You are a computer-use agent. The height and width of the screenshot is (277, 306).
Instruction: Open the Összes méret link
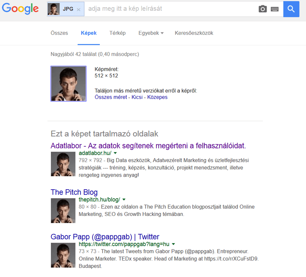[111, 97]
